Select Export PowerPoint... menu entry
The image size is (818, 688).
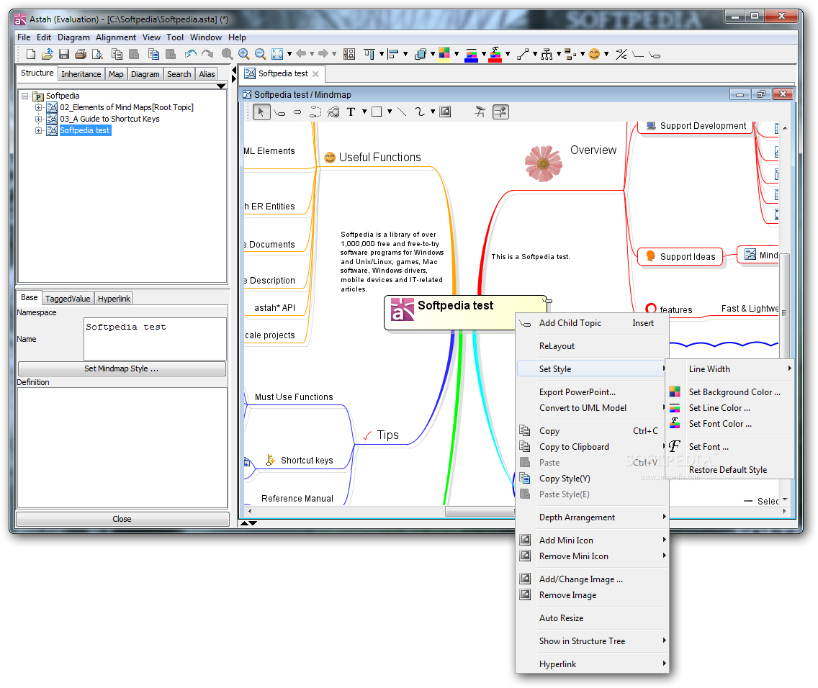click(x=592, y=392)
